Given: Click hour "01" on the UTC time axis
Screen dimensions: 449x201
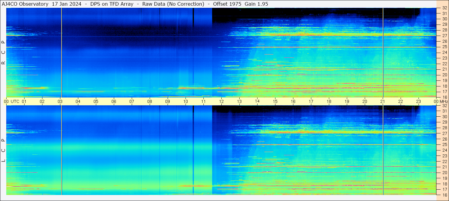Looking at the screenshot, I should pyautogui.click(x=24, y=101).
